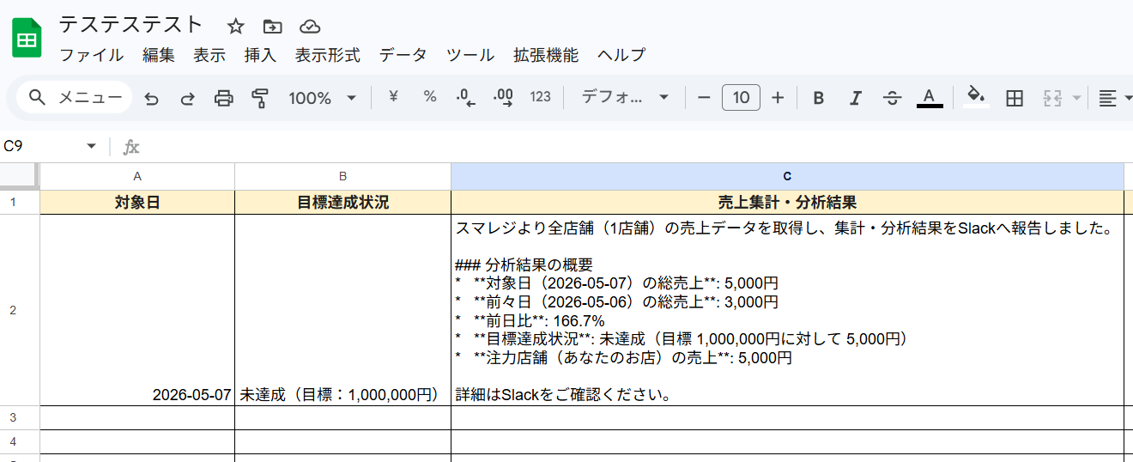
Task: Click the メニュー search box
Action: [x=75, y=98]
